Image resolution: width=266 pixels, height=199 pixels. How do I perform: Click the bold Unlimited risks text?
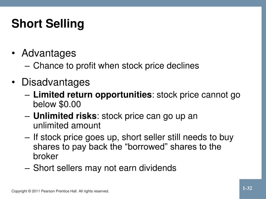click(x=65, y=116)
